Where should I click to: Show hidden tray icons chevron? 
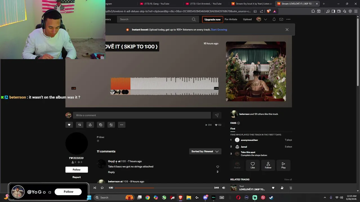325,198
